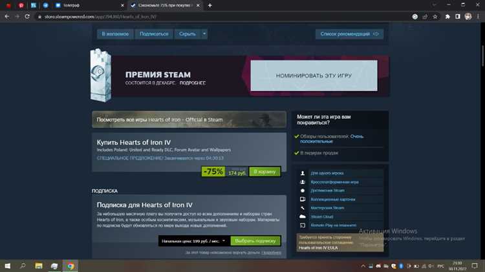Open the Steam Cloud text link
Image resolution: width=485 pixels, height=272 pixels.
tap(322, 216)
